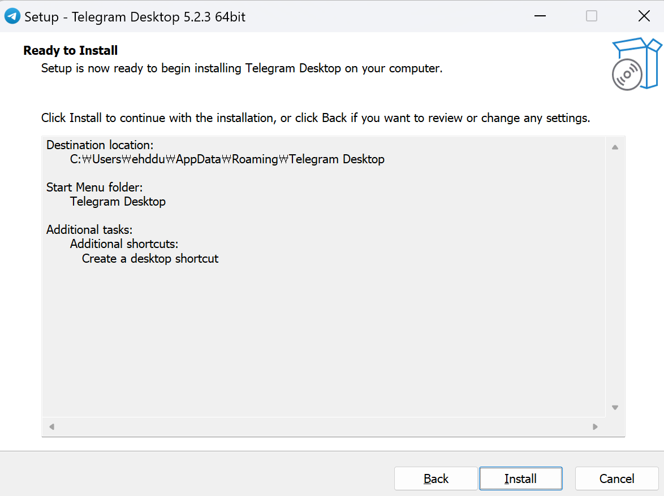This screenshot has width=664, height=496.
Task: Click 'Additional tasks:' label
Action: point(89,229)
